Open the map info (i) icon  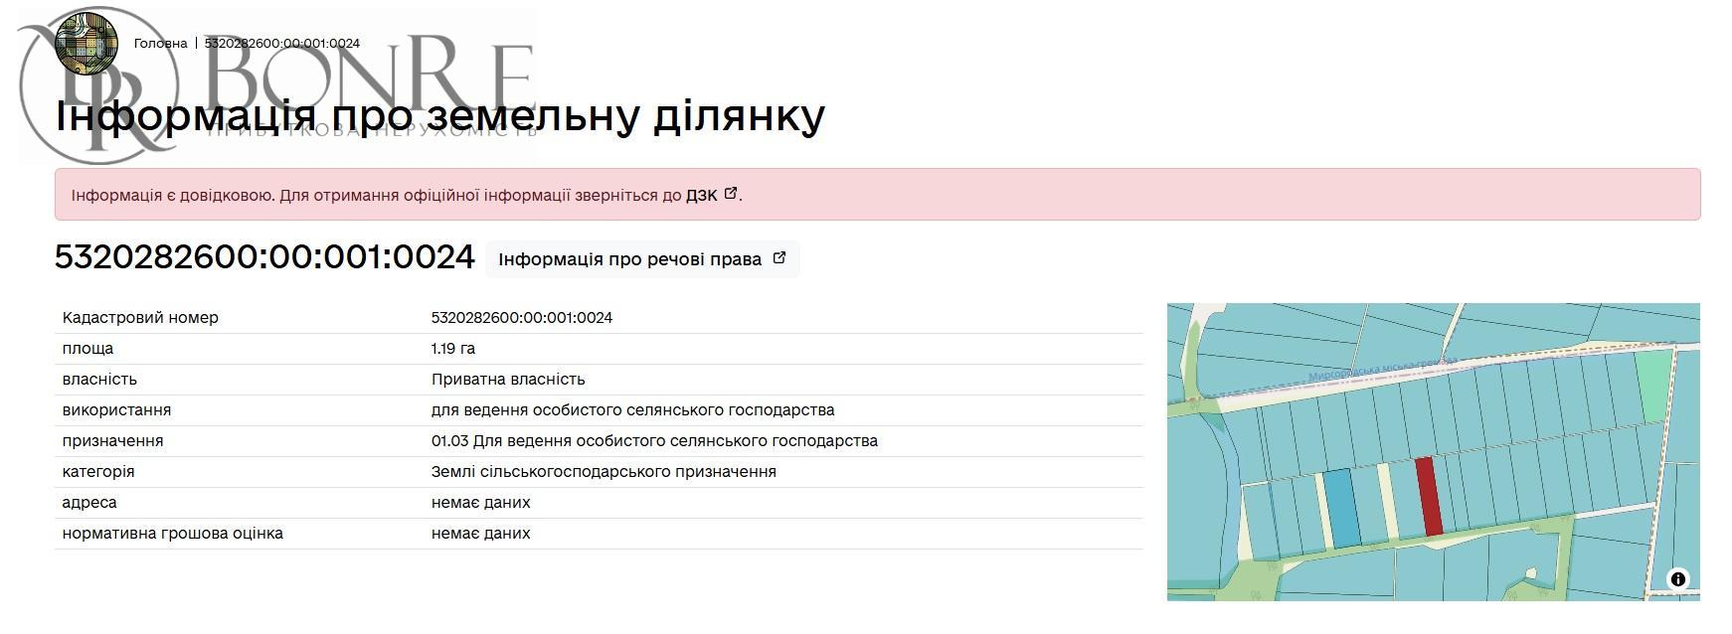click(x=1677, y=579)
